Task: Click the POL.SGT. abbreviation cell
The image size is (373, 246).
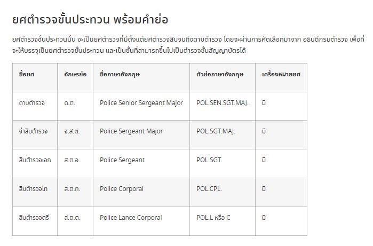Action: 223,163
